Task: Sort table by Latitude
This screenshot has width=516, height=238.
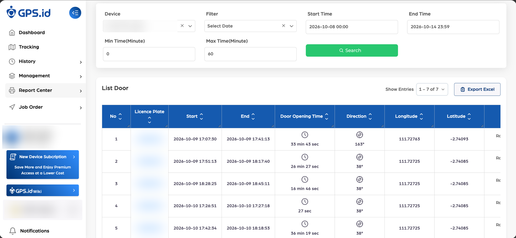Action: click(x=469, y=116)
